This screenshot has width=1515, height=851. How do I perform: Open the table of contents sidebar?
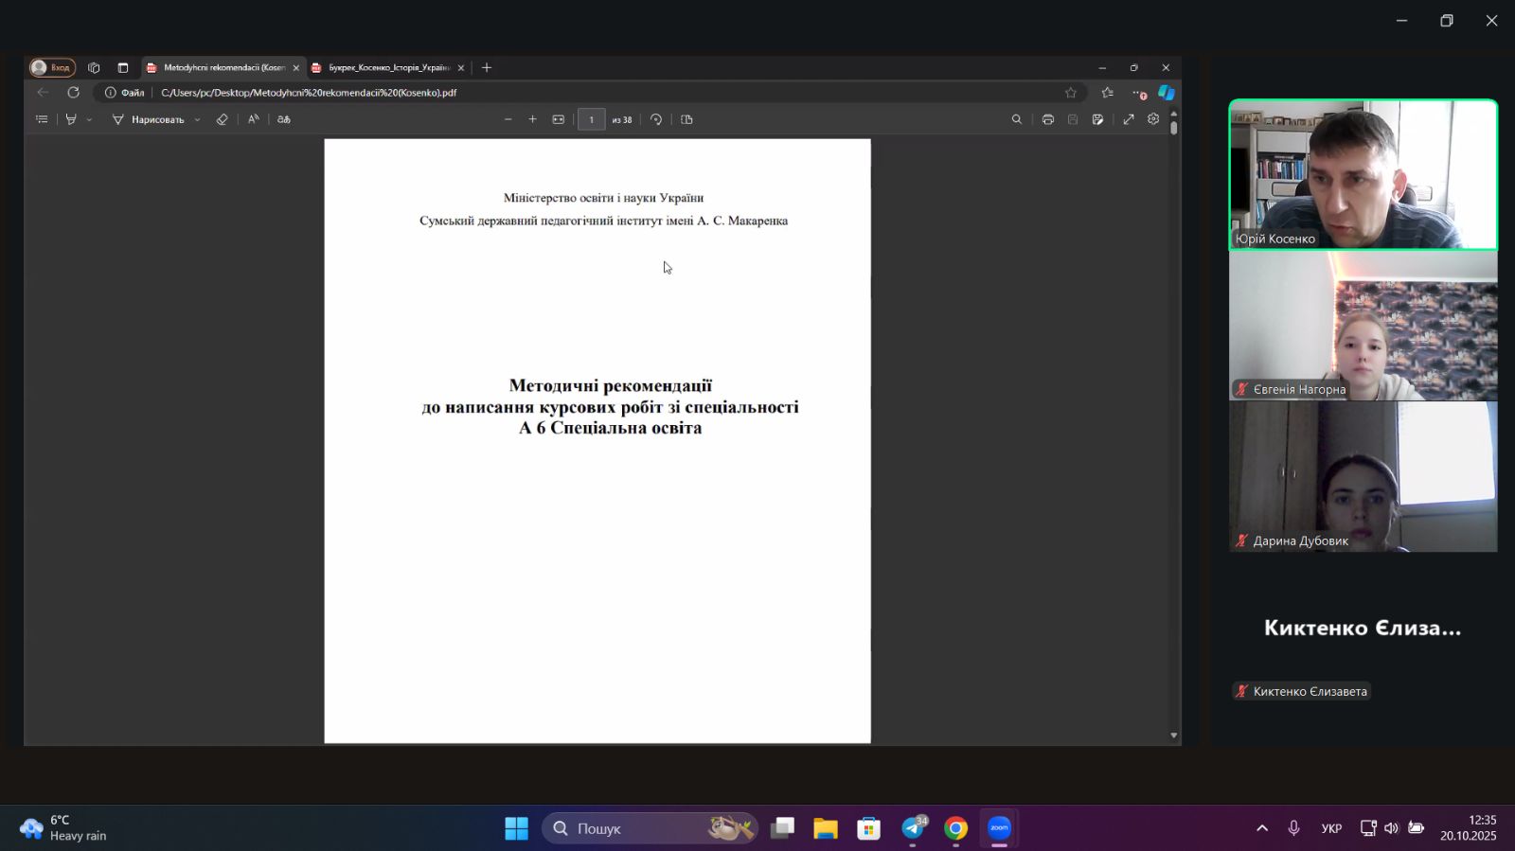coord(42,119)
